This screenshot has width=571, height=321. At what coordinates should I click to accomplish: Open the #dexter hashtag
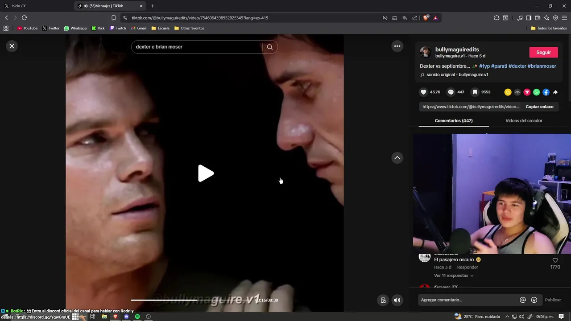click(x=517, y=66)
